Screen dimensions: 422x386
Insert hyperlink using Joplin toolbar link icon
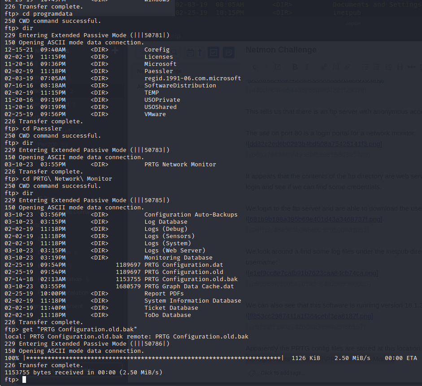324,67
